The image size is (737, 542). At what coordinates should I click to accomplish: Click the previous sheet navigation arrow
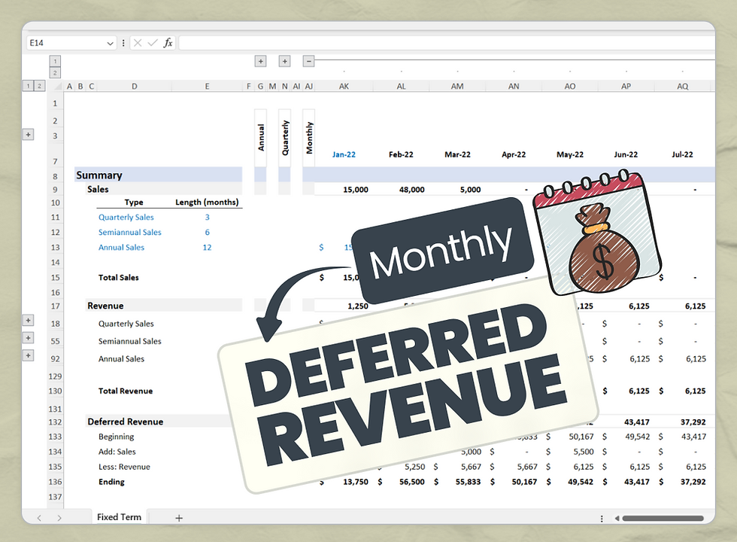click(39, 517)
